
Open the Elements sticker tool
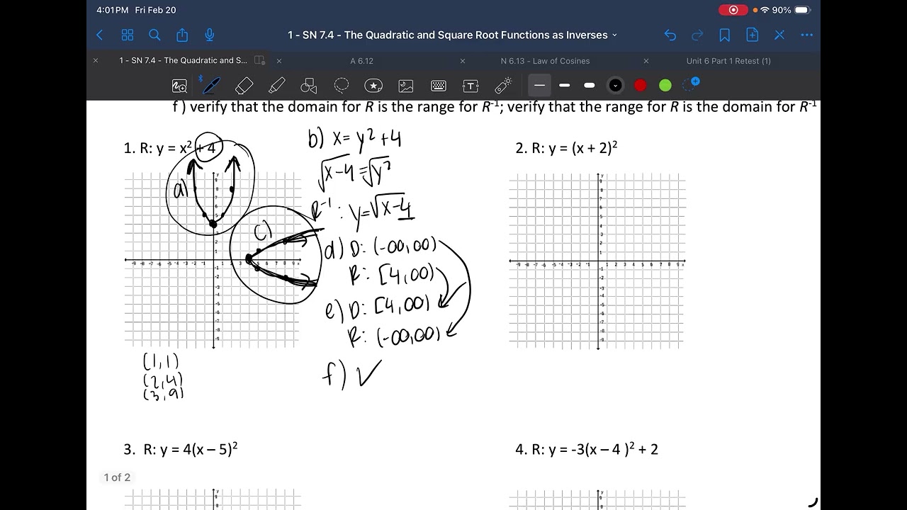[373, 86]
